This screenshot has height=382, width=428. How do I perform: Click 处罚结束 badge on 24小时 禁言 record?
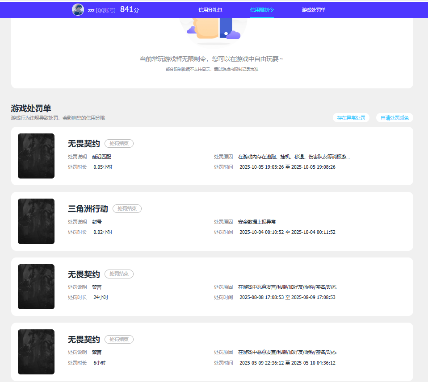(119, 274)
